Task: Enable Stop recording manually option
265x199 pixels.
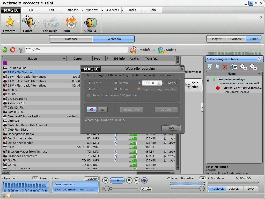Action: click(x=139, y=89)
